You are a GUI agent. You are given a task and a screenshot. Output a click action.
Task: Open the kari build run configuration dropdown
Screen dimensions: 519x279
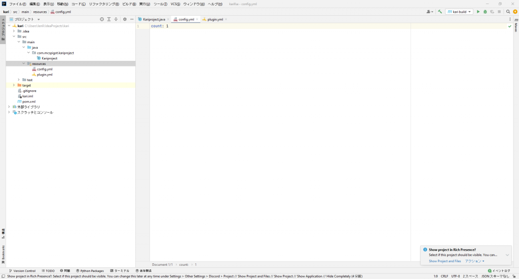tap(459, 12)
